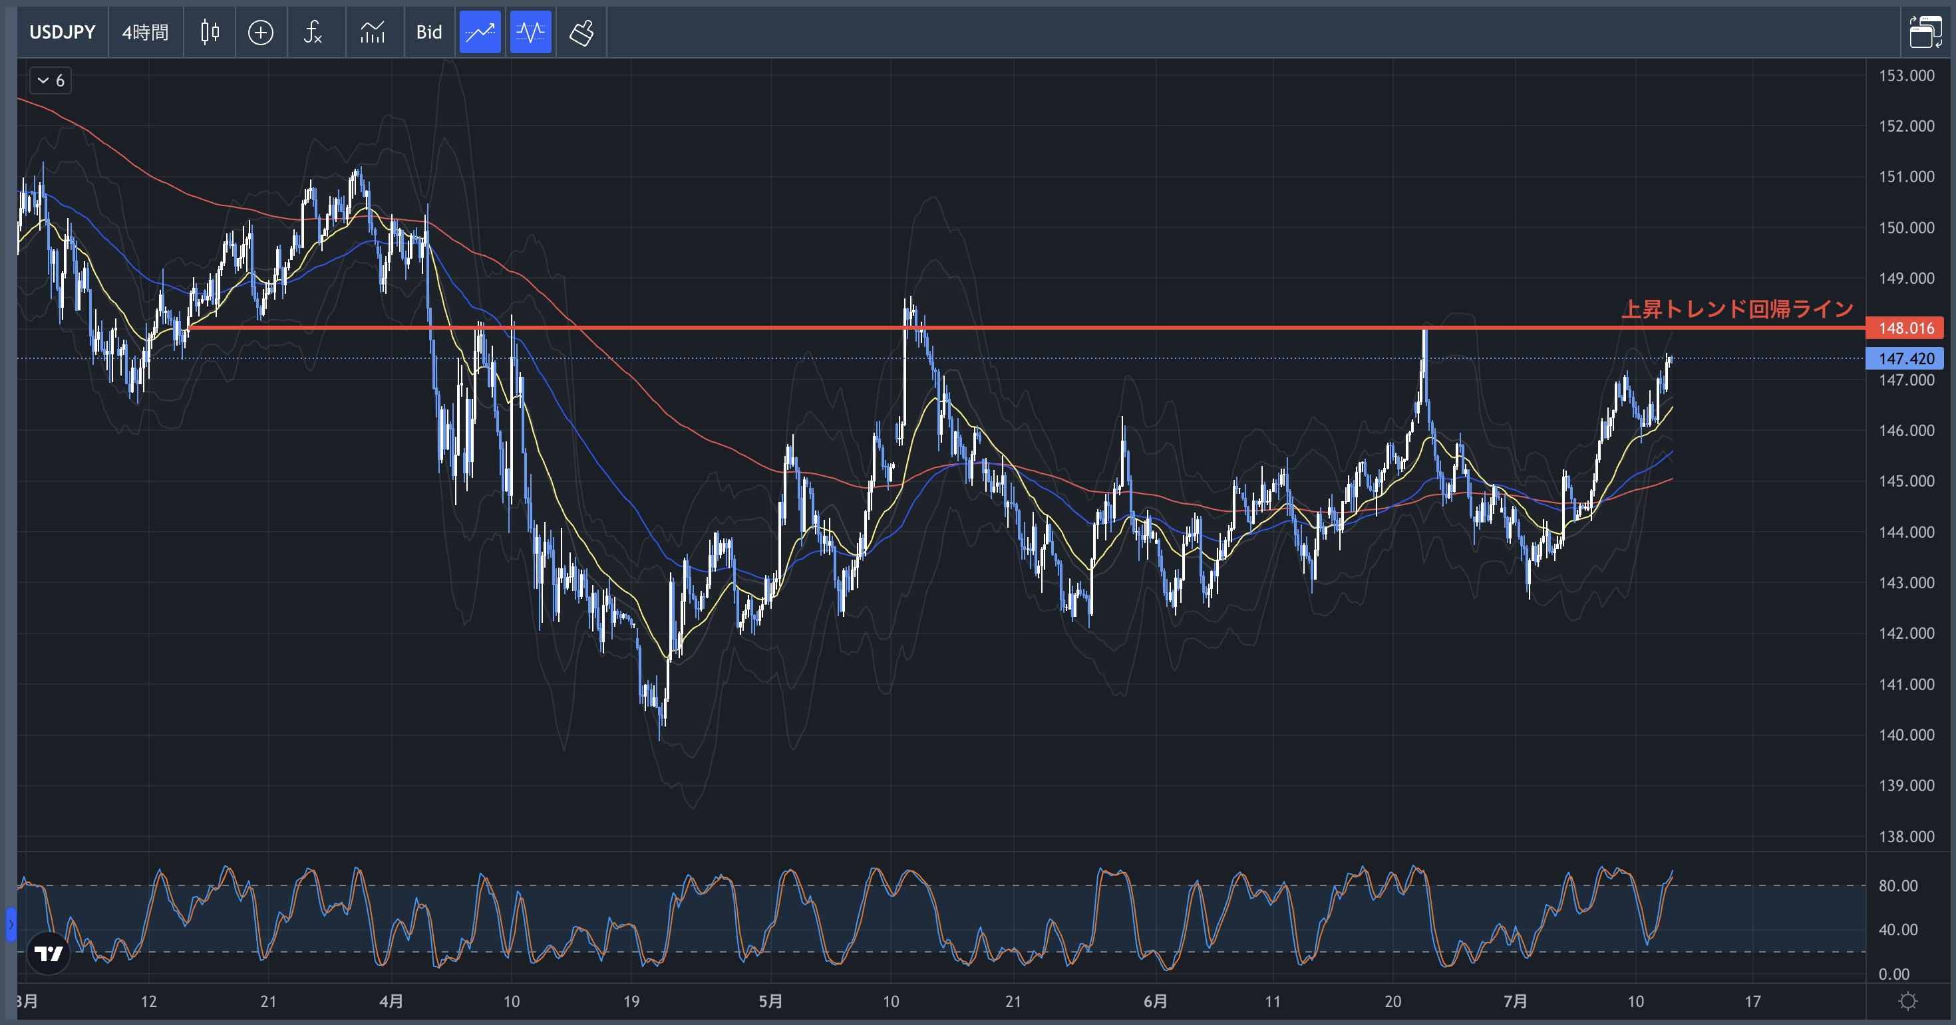Select the eraser tool icon
This screenshot has height=1025, width=1956.
pyautogui.click(x=581, y=33)
